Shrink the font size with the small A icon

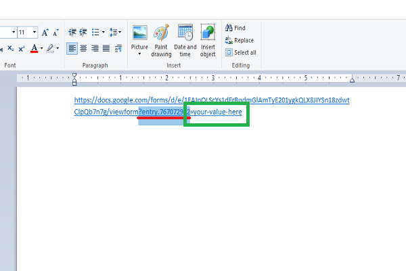pyautogui.click(x=55, y=33)
